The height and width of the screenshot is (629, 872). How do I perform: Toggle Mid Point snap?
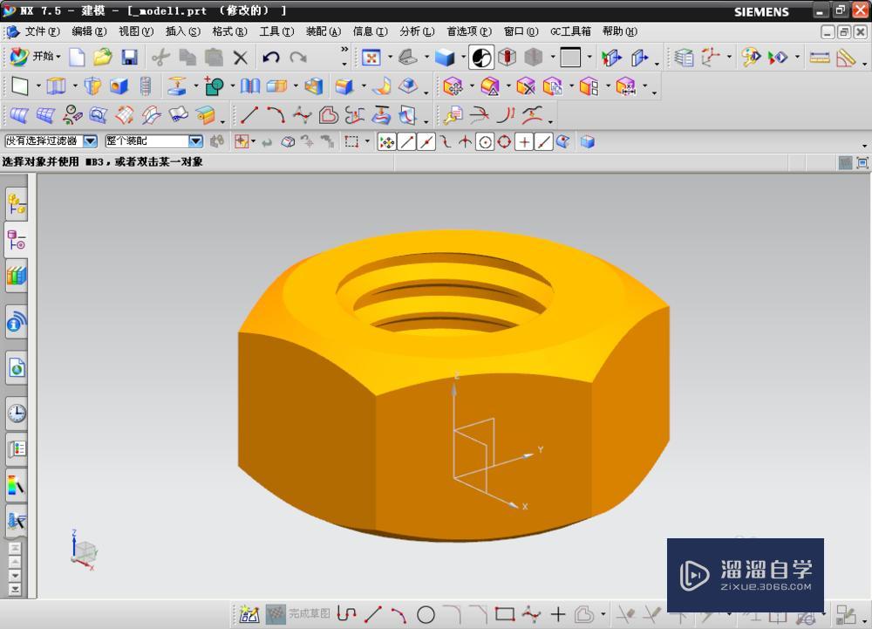click(426, 142)
